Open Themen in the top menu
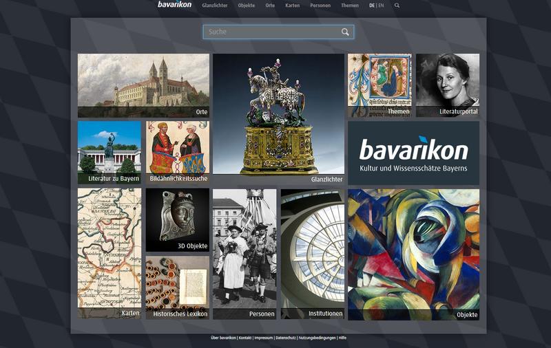The image size is (551, 348). [x=350, y=6]
